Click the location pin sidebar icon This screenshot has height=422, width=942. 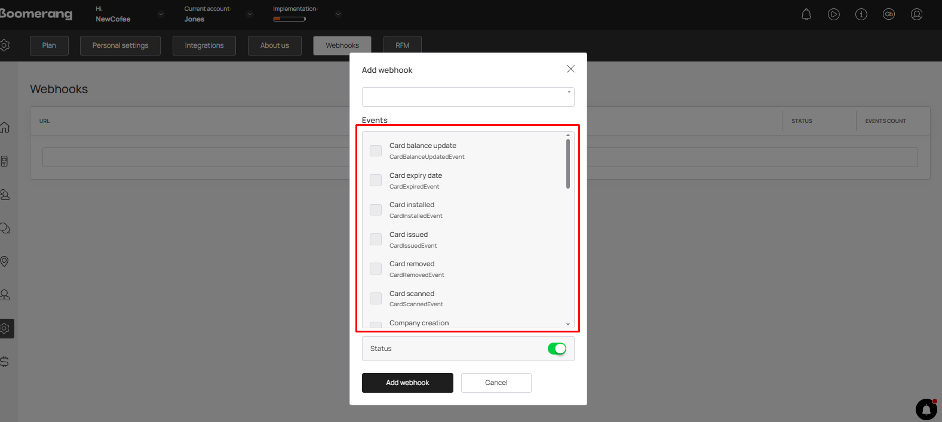pos(5,261)
